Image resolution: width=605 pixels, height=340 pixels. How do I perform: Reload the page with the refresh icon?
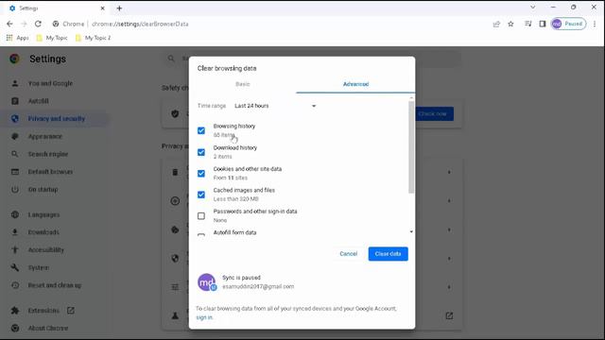pyautogui.click(x=38, y=24)
